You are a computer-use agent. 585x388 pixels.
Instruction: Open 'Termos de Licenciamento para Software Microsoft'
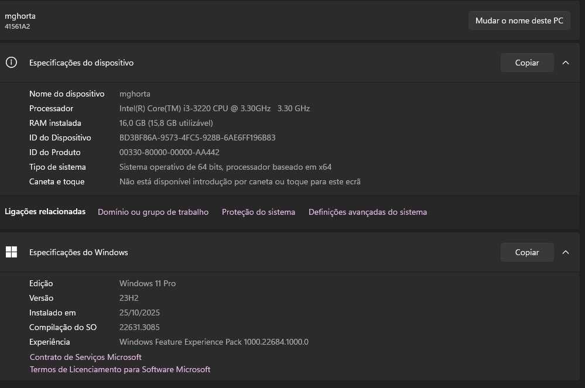(120, 369)
